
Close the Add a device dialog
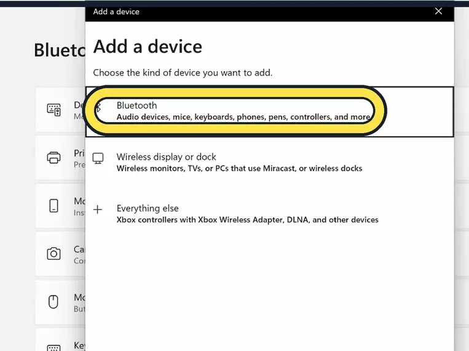click(x=438, y=11)
